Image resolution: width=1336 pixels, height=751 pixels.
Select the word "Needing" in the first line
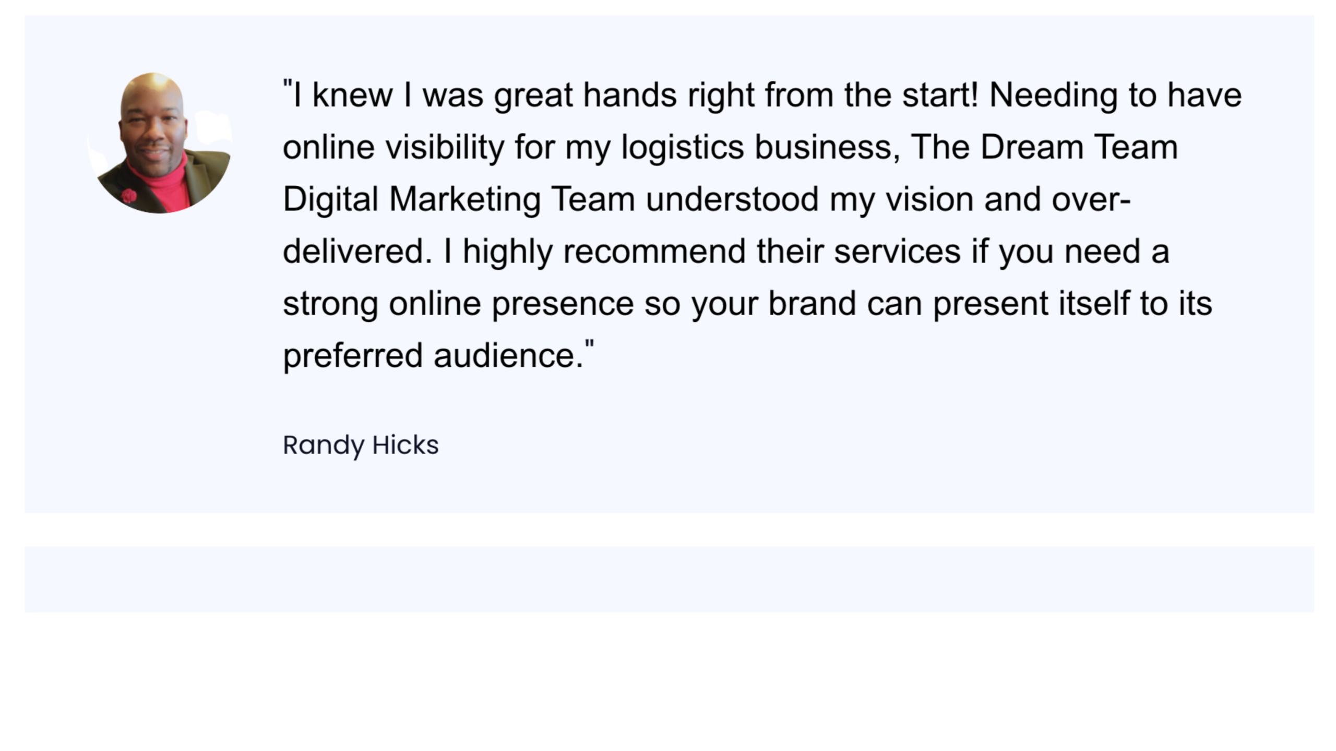1053,96
